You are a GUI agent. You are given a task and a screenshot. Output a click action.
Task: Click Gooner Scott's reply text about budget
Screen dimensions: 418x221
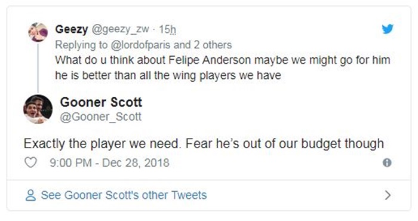click(204, 144)
